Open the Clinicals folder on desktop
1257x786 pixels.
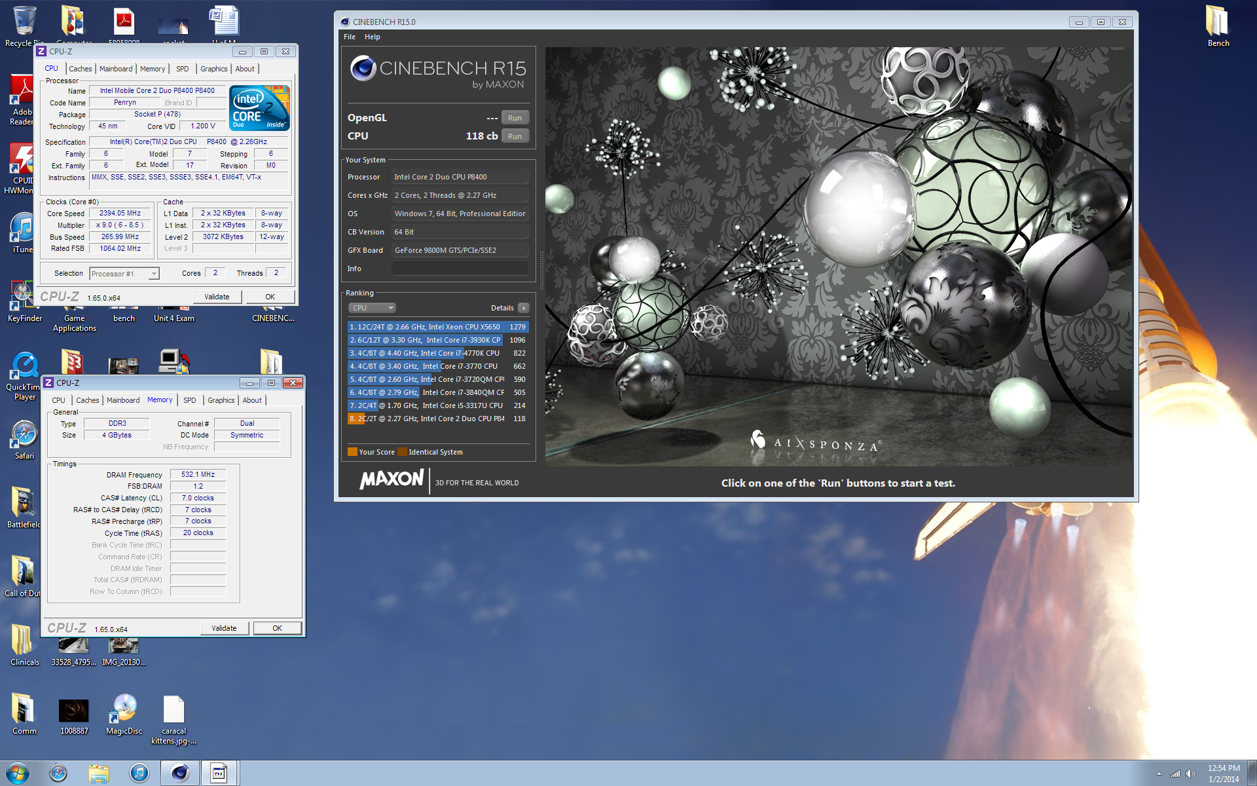point(24,645)
